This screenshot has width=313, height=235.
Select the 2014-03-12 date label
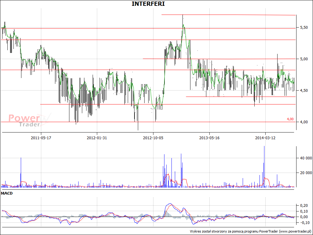(x=265, y=138)
